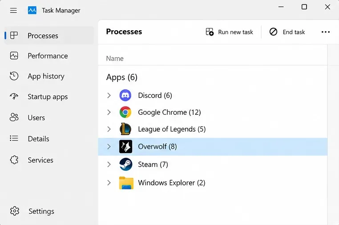The width and height of the screenshot is (339, 225).
Task: Select the Windows Explorer (2) row
Action: 213,183
